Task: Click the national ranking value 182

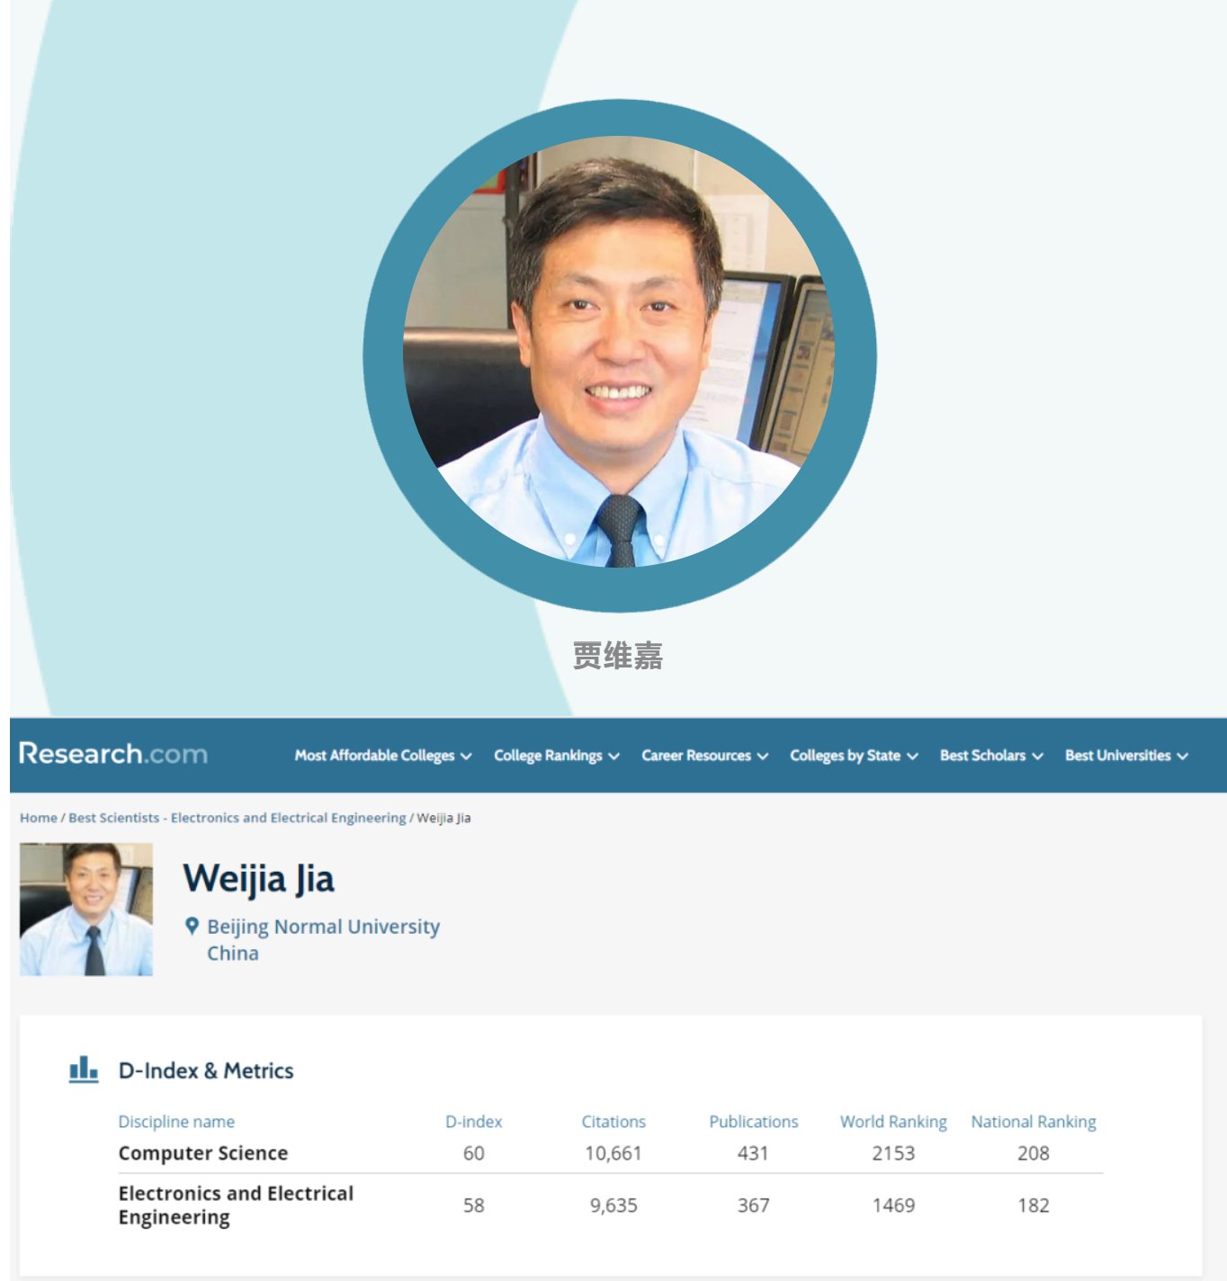Action: (x=1034, y=1205)
